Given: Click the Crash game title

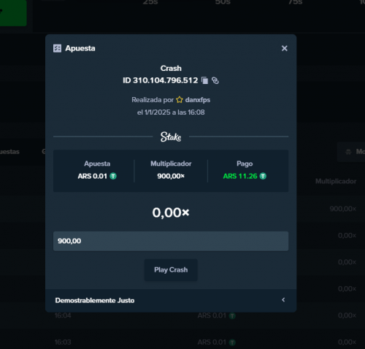Looking at the screenshot, I should 171,69.
